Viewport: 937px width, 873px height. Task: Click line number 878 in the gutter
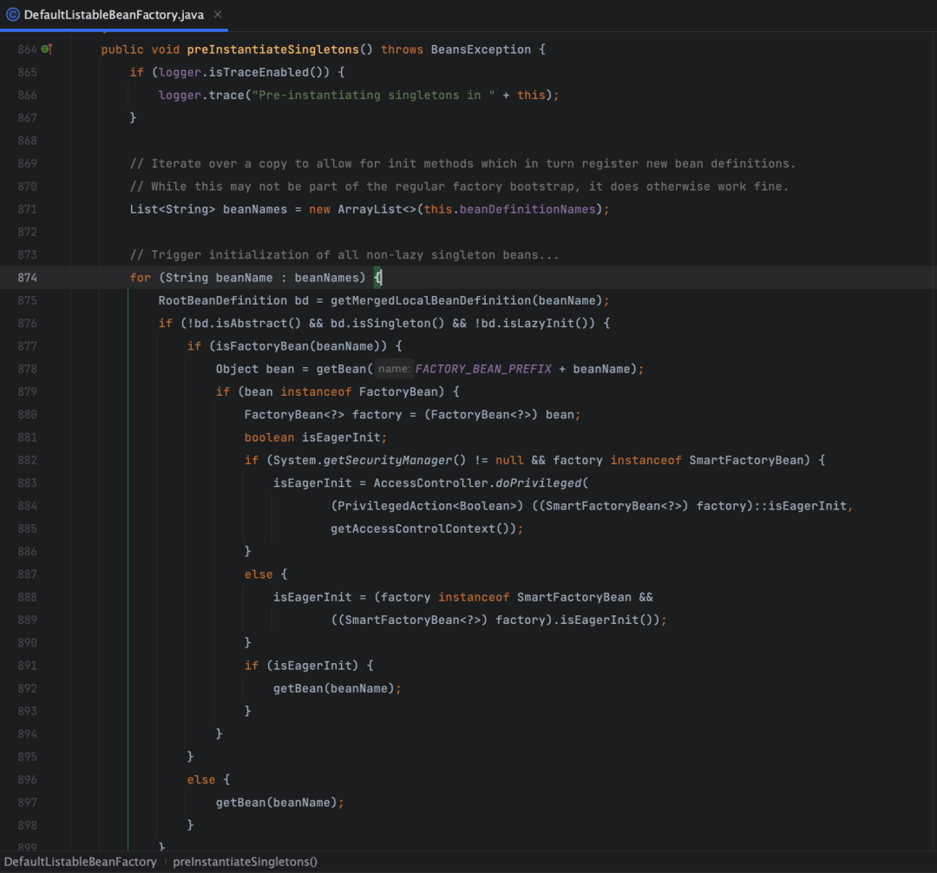27,369
